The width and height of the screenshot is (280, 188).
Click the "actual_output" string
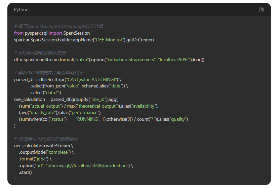pyautogui.click(x=46, y=106)
